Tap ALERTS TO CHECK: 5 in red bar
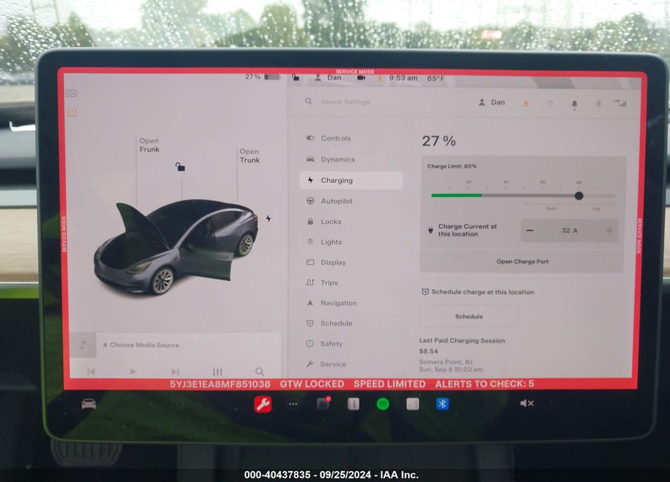Viewport: 670px width, 482px height. [x=484, y=384]
